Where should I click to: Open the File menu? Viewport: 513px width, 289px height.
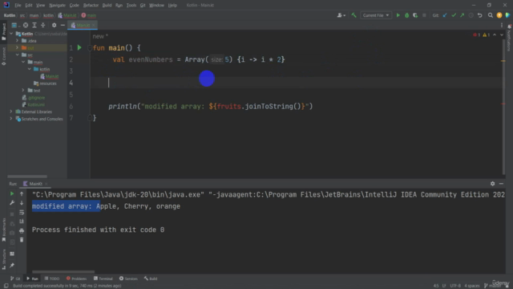pyautogui.click(x=18, y=6)
